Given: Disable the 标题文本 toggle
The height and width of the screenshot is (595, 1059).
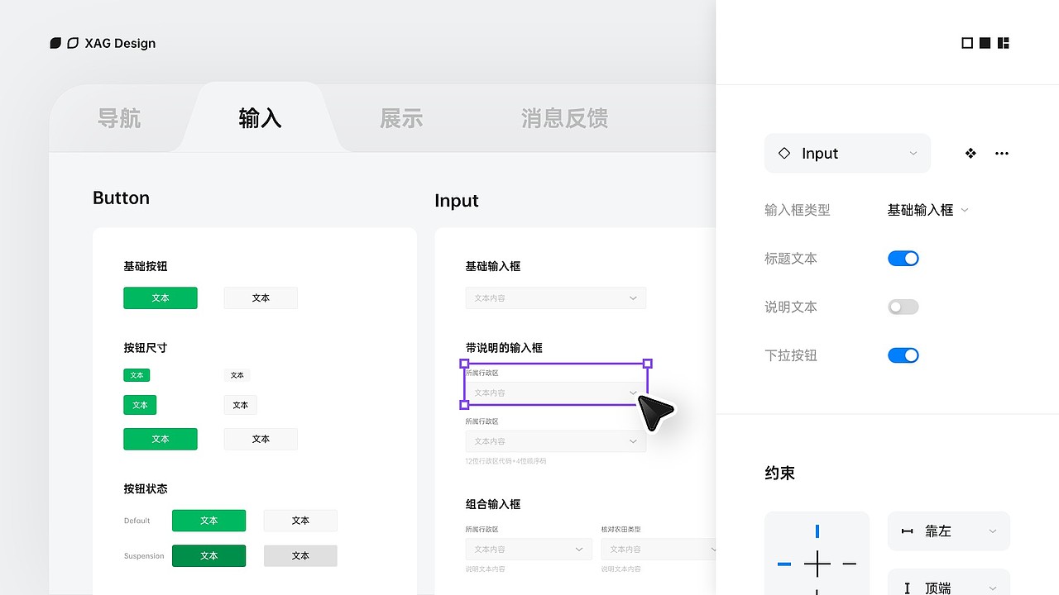Looking at the screenshot, I should coord(903,258).
